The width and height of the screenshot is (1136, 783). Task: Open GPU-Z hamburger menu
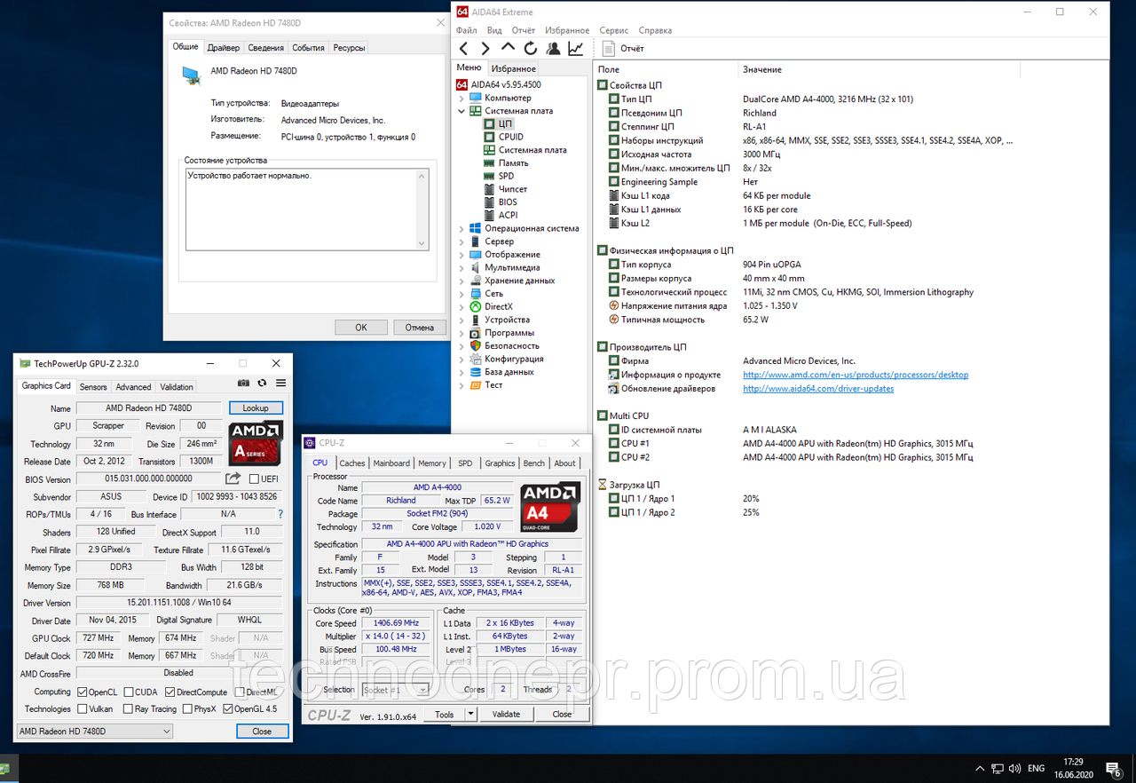tap(280, 384)
